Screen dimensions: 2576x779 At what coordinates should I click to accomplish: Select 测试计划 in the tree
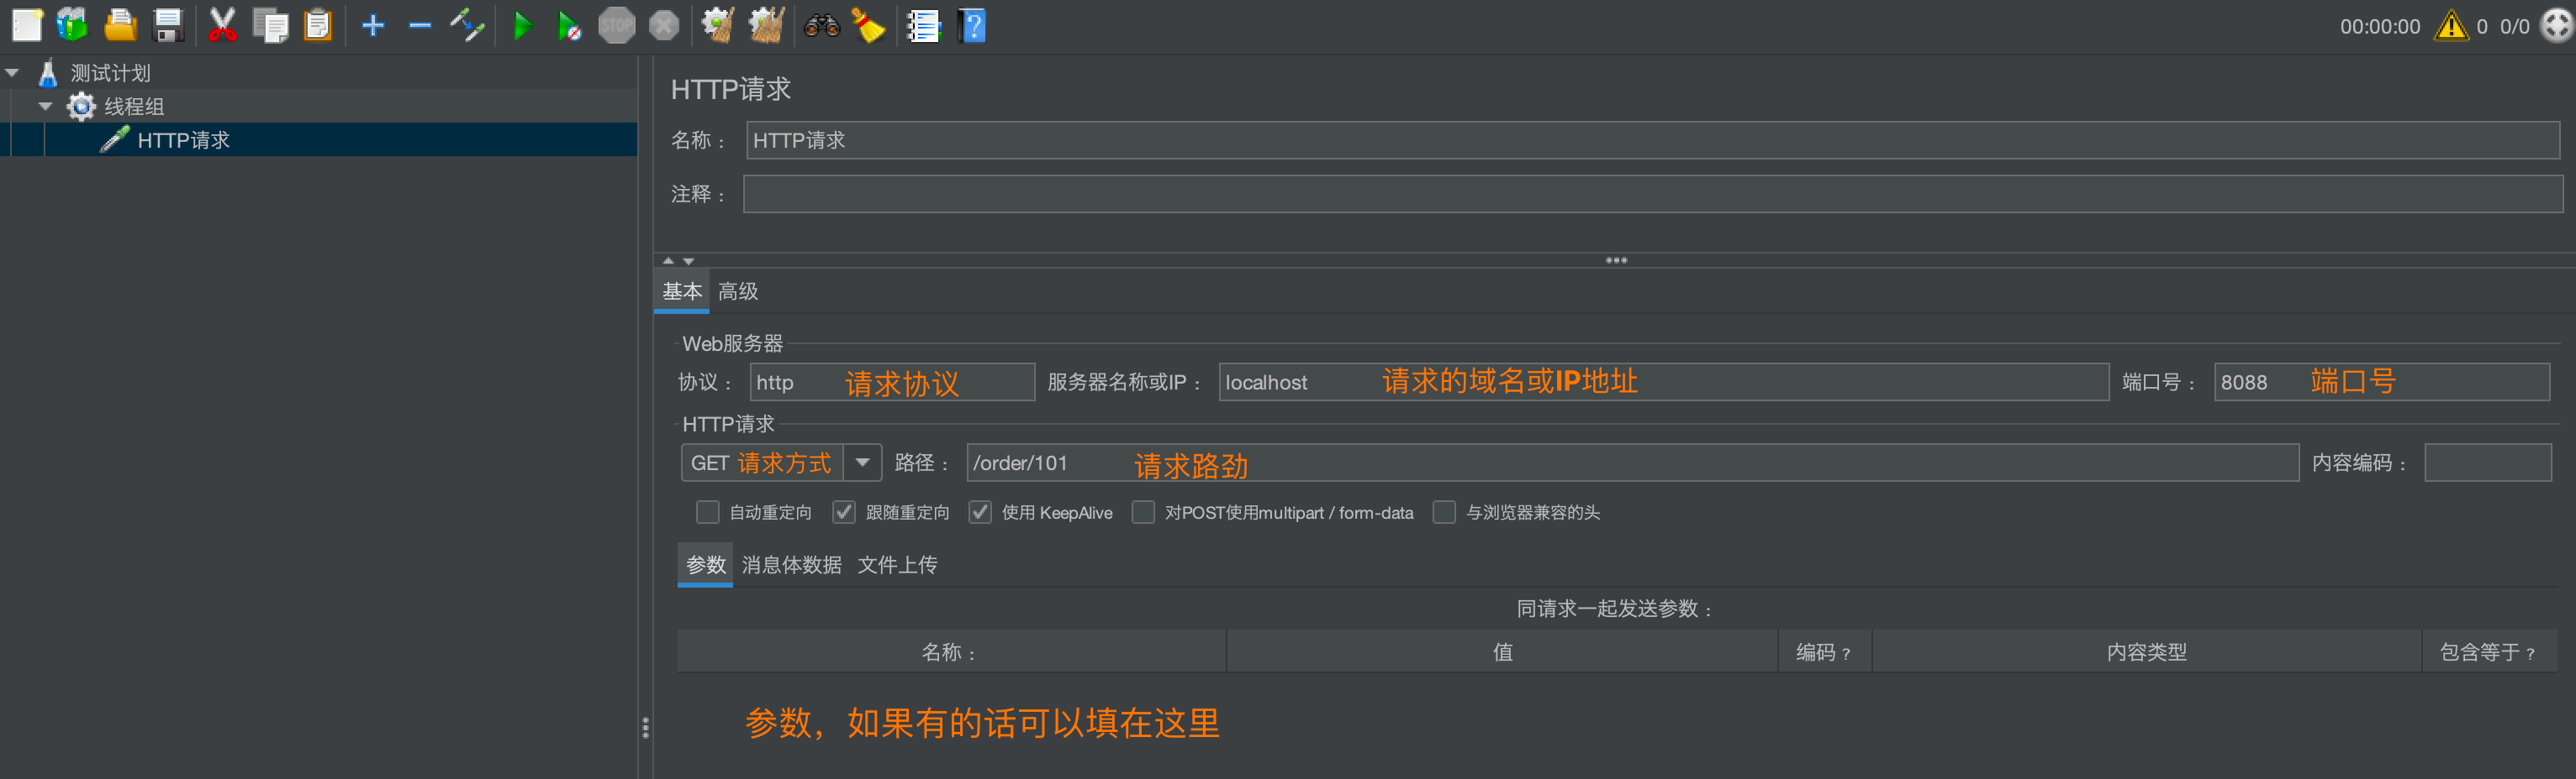110,73
